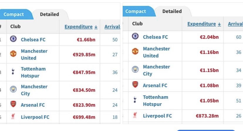Image resolution: width=243 pixels, height=131 pixels.
Task: Open Chelsea FC link in left table
Action: [33, 39]
